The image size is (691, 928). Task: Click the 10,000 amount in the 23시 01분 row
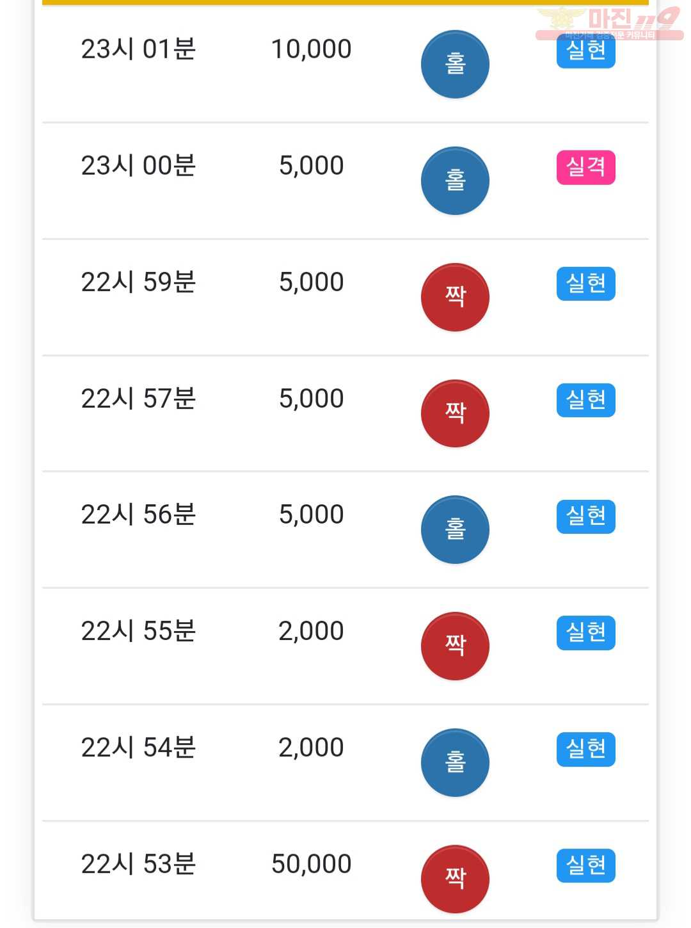(312, 49)
